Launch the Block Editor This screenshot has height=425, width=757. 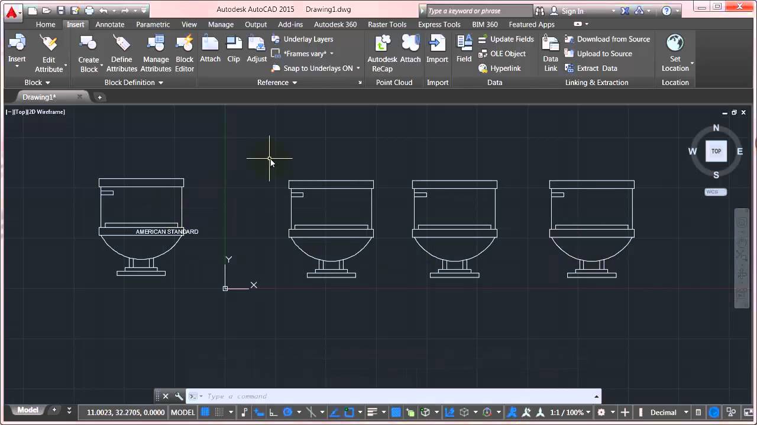click(x=185, y=53)
